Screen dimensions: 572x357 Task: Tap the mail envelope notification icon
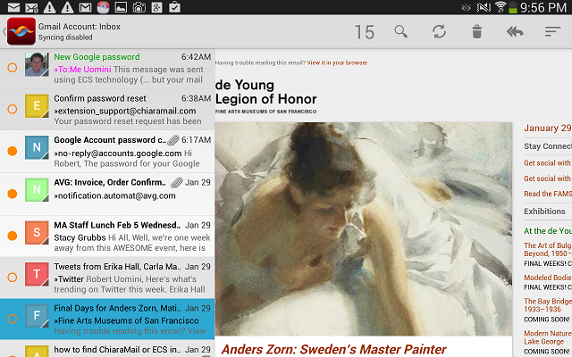click(x=14, y=7)
